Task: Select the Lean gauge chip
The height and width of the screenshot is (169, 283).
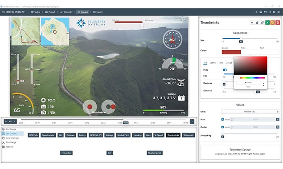Action: click(148, 135)
